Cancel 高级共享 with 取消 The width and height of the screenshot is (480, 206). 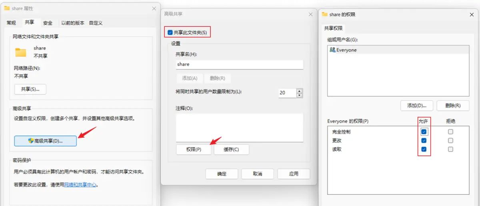(258, 174)
